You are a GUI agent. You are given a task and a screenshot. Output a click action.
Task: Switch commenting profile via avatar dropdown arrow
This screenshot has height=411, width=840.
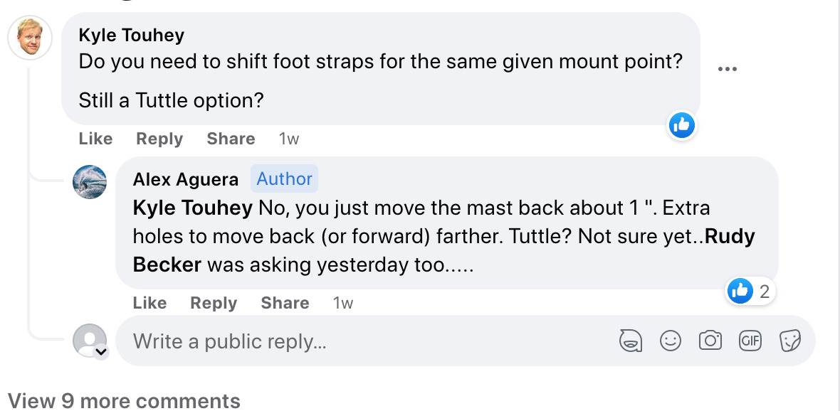click(x=101, y=351)
